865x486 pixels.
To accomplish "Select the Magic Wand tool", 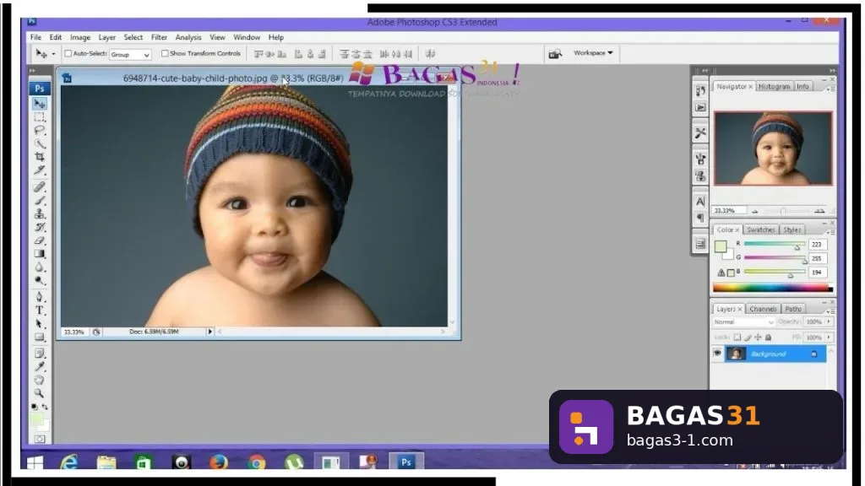I will (x=39, y=143).
